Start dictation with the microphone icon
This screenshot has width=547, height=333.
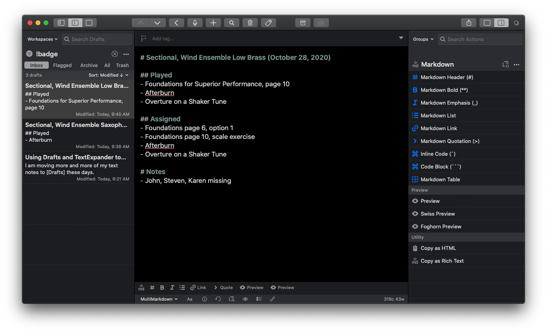click(x=195, y=23)
